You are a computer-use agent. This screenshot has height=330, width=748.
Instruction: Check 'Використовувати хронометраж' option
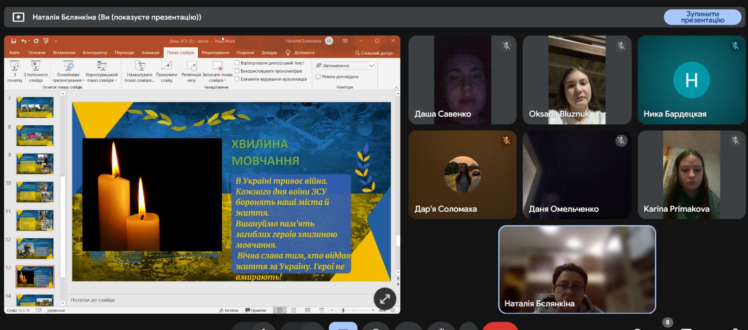[237, 71]
